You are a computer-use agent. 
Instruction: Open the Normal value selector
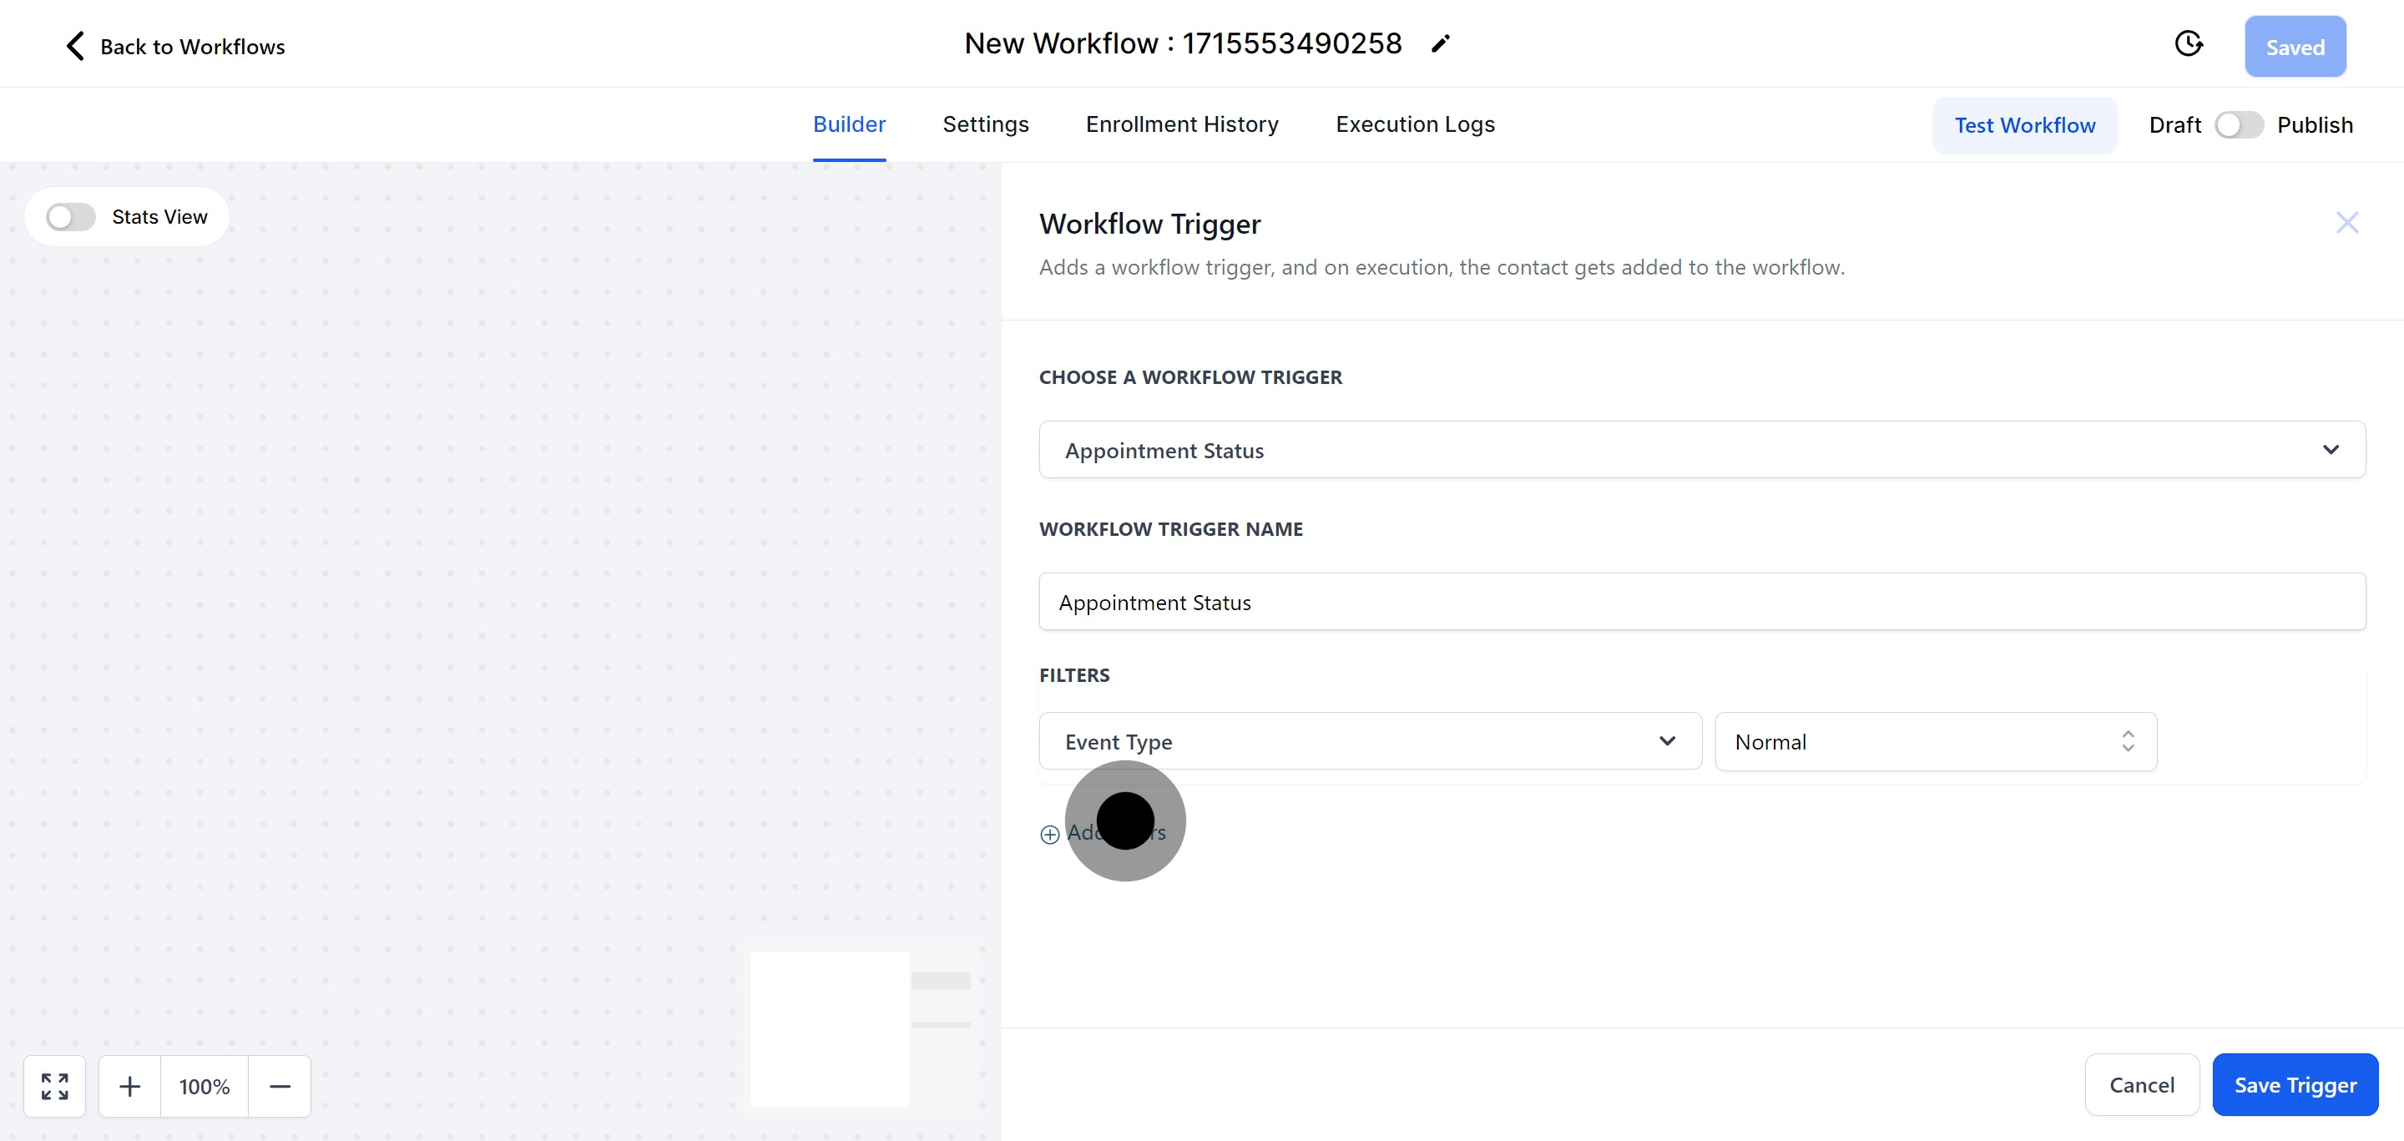1935,742
